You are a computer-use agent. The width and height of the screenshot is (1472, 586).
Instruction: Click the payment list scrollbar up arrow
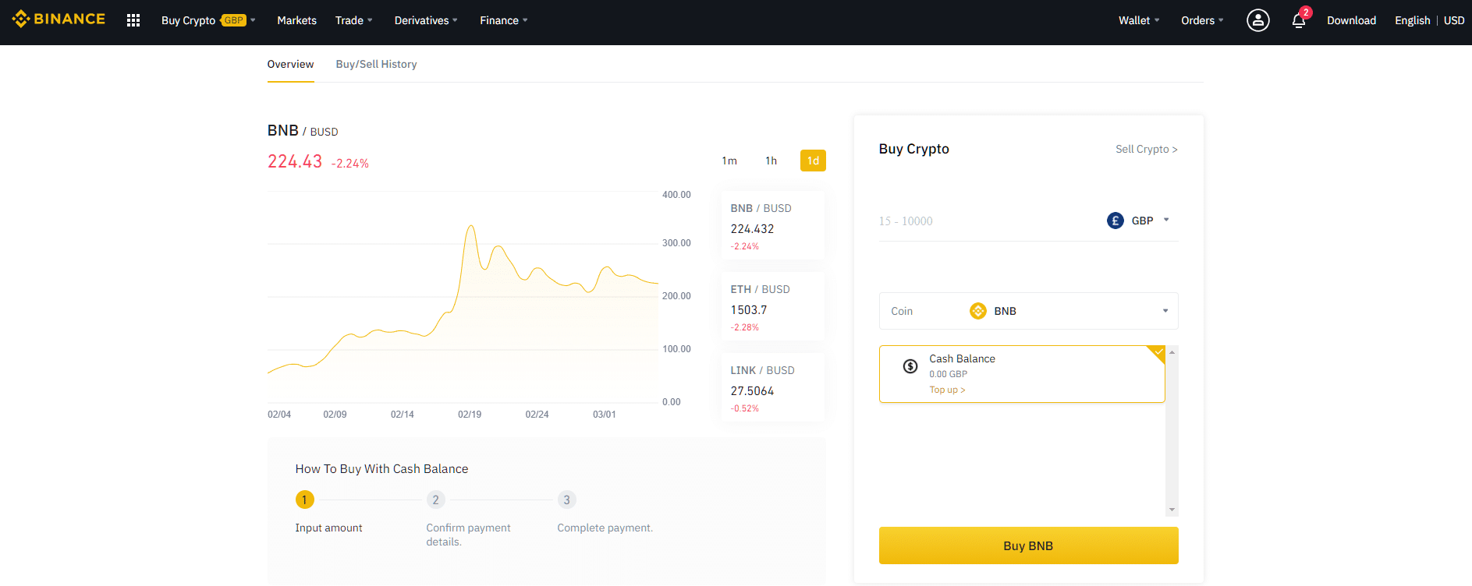(x=1172, y=352)
